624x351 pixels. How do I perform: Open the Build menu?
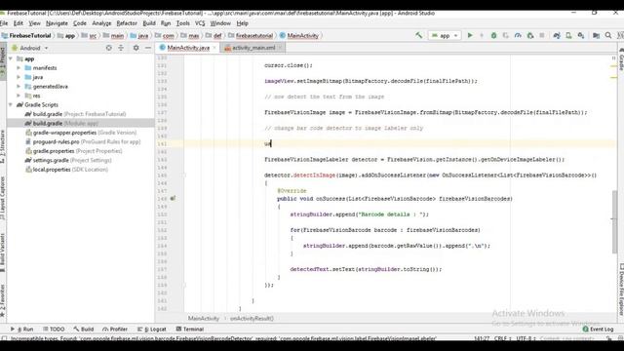point(149,23)
